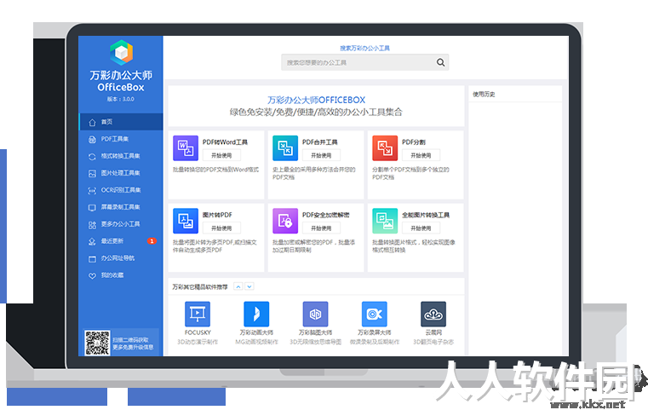
Task: Click the search magnifier icon
Action: click(x=440, y=62)
